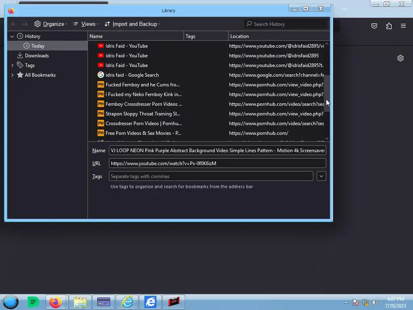413x310 pixels.
Task: Click location ending @idrisfaid2895?t.
Action: [x=276, y=65]
